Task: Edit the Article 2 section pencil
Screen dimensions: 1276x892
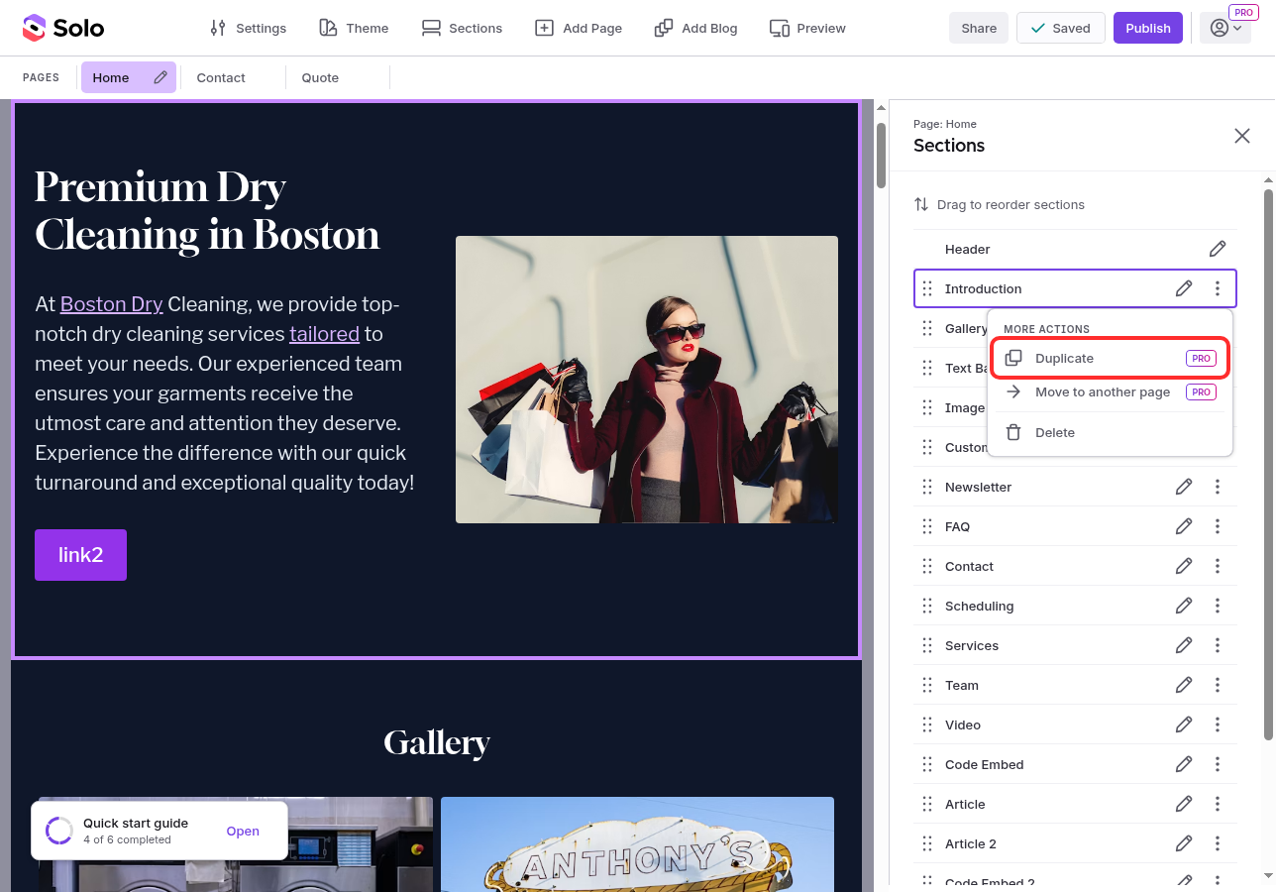Action: pos(1184,843)
